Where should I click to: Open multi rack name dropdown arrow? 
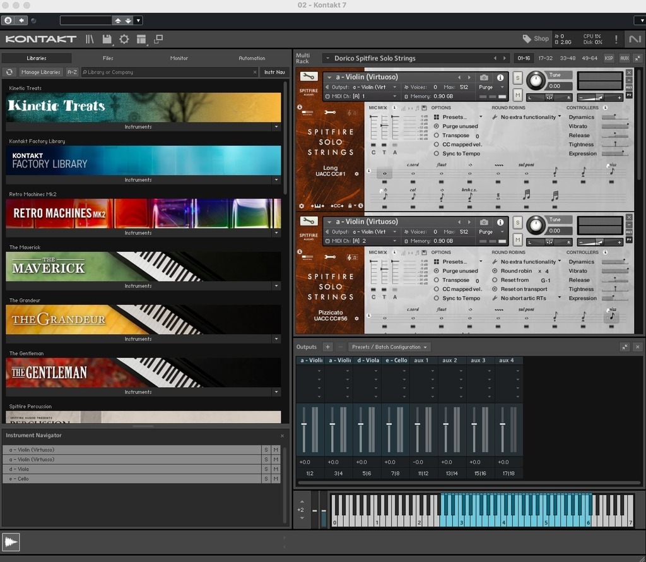pos(327,58)
